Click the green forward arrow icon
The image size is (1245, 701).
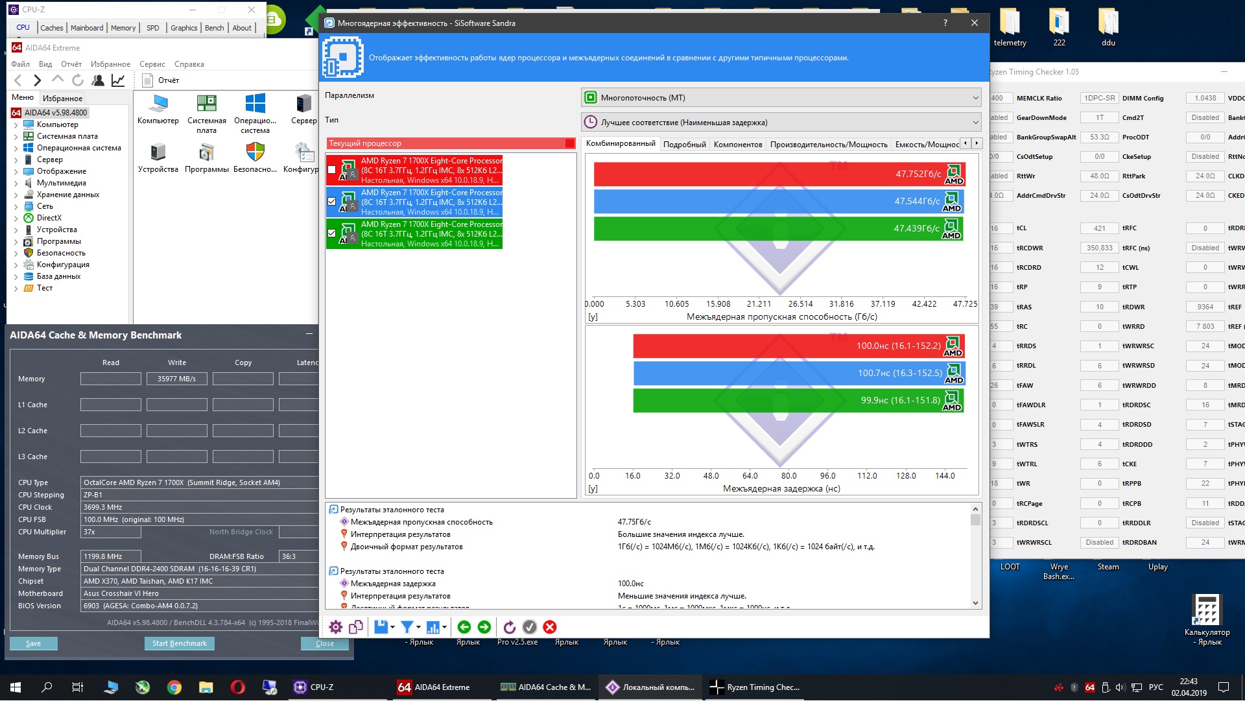[484, 627]
